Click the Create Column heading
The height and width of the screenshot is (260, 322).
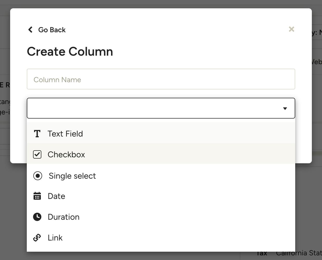pyautogui.click(x=70, y=51)
